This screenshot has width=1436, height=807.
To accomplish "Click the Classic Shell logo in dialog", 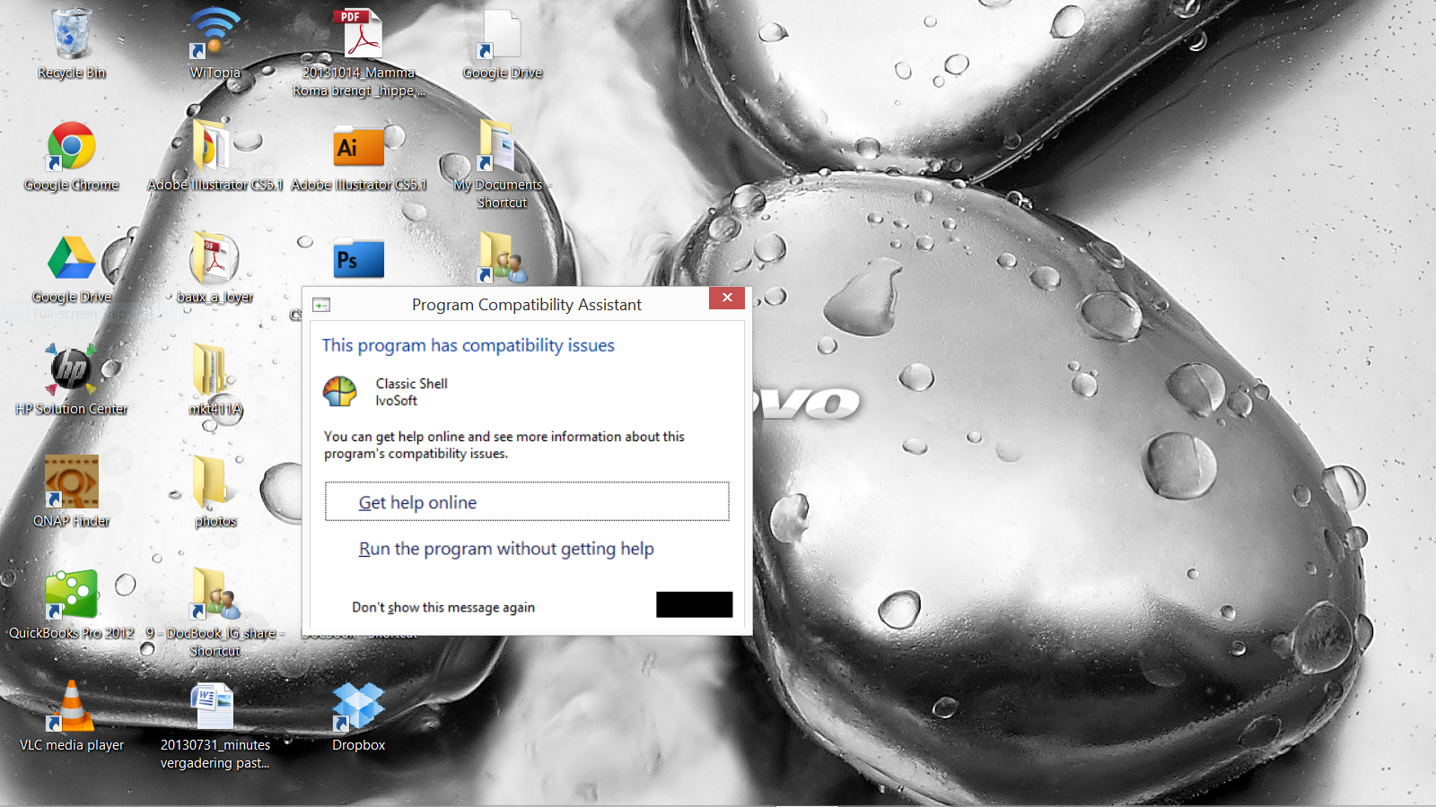I will click(340, 392).
